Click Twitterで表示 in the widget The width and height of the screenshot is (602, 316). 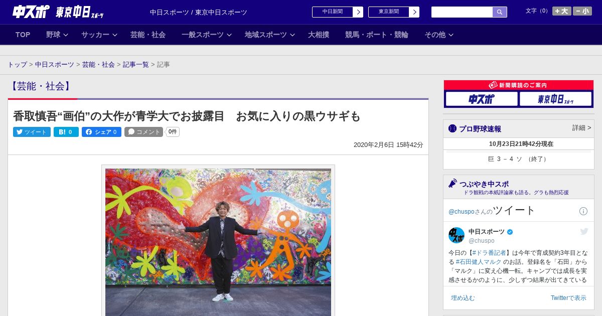[568, 298]
